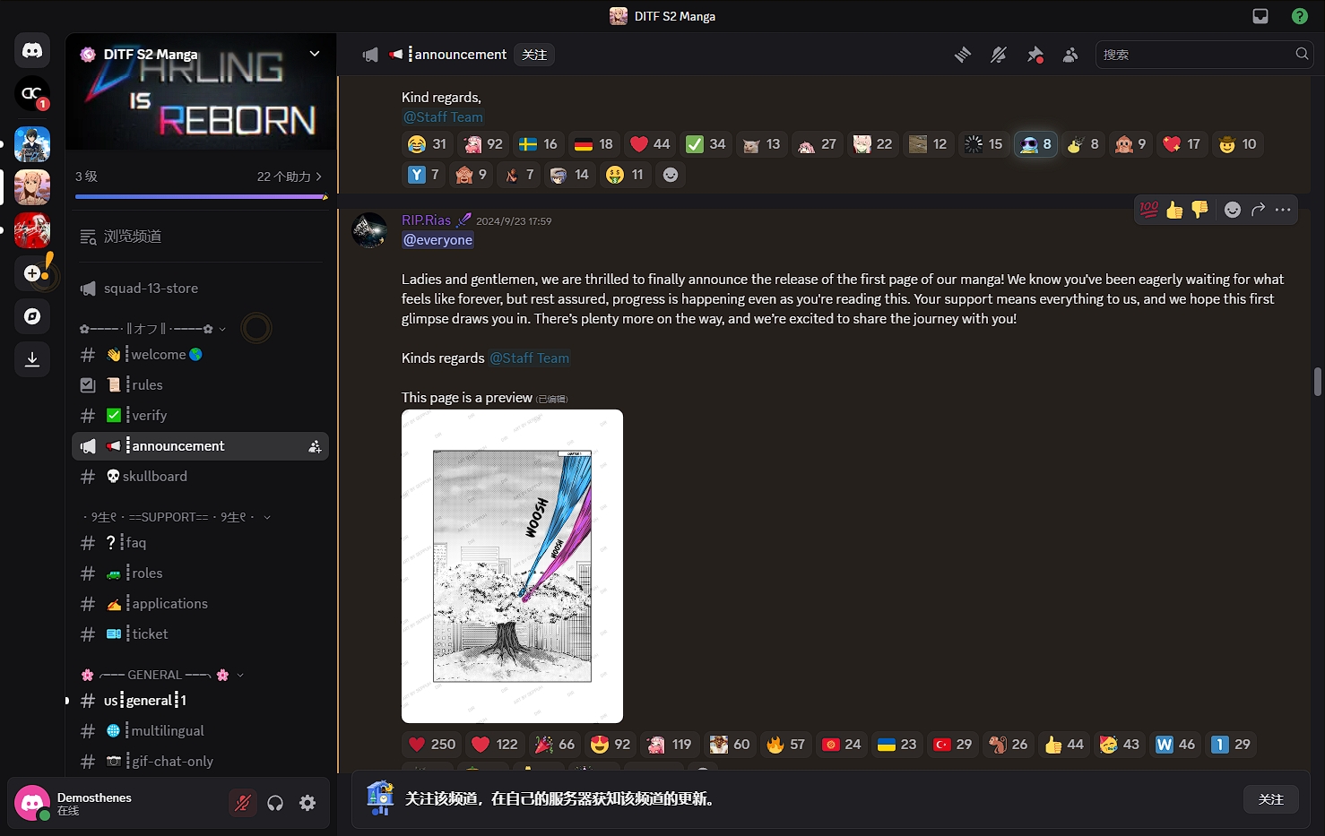Open skullboard channel
This screenshot has width=1325, height=836.
200,477
